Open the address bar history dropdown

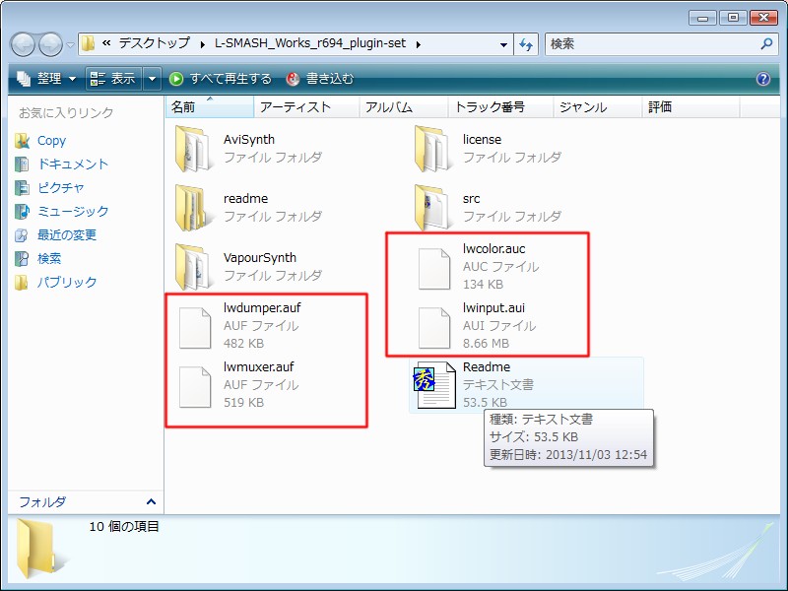[x=503, y=44]
